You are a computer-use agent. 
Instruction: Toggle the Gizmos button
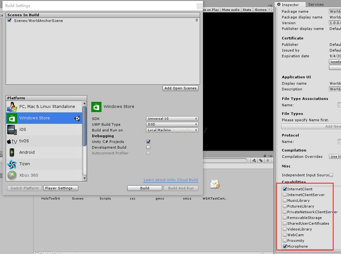[261, 10]
